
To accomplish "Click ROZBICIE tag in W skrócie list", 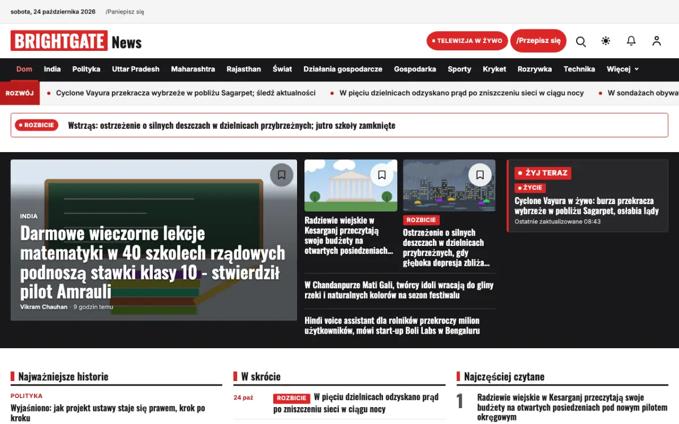I will click(x=291, y=398).
